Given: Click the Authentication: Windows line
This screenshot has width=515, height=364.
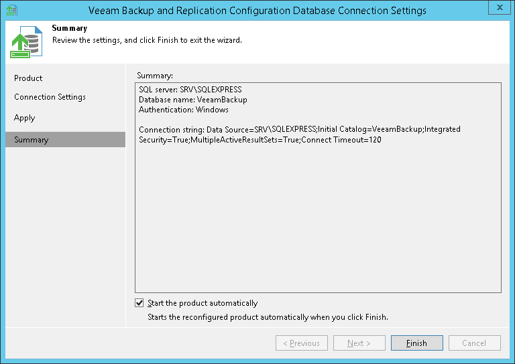Looking at the screenshot, I should (183, 110).
